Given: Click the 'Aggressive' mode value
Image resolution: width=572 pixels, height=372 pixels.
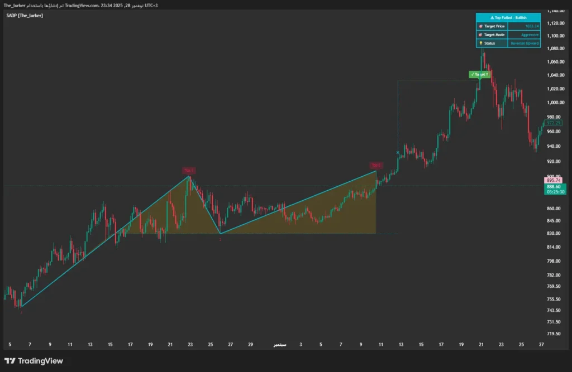Looking at the screenshot, I should pyautogui.click(x=530, y=35).
